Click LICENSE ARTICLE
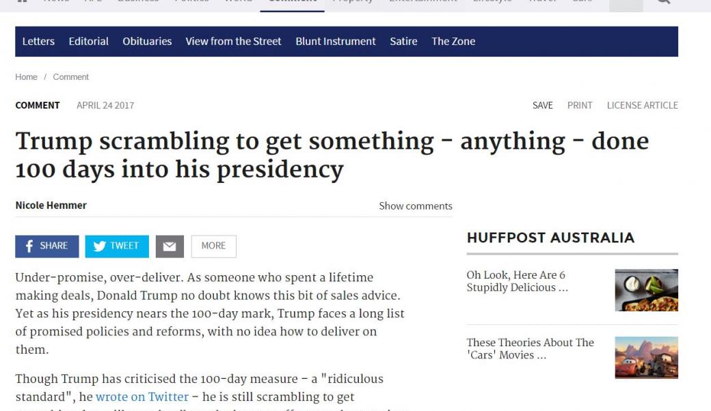 pos(642,105)
